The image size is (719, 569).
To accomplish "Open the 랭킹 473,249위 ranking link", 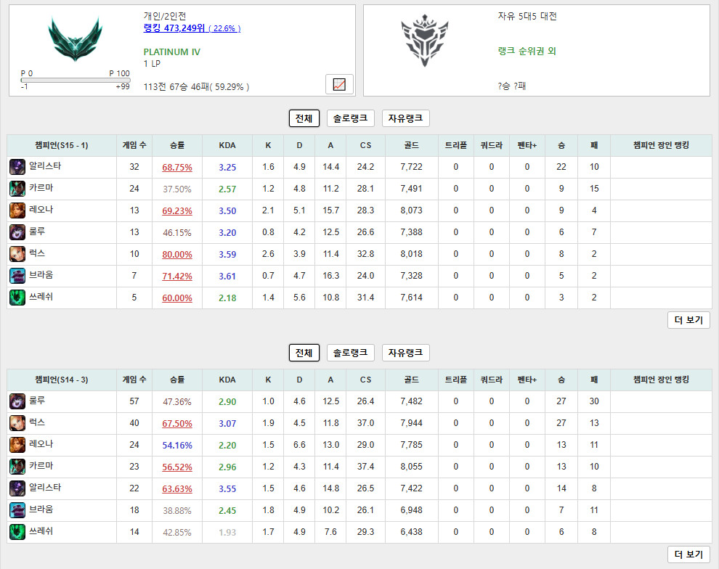I will [174, 28].
